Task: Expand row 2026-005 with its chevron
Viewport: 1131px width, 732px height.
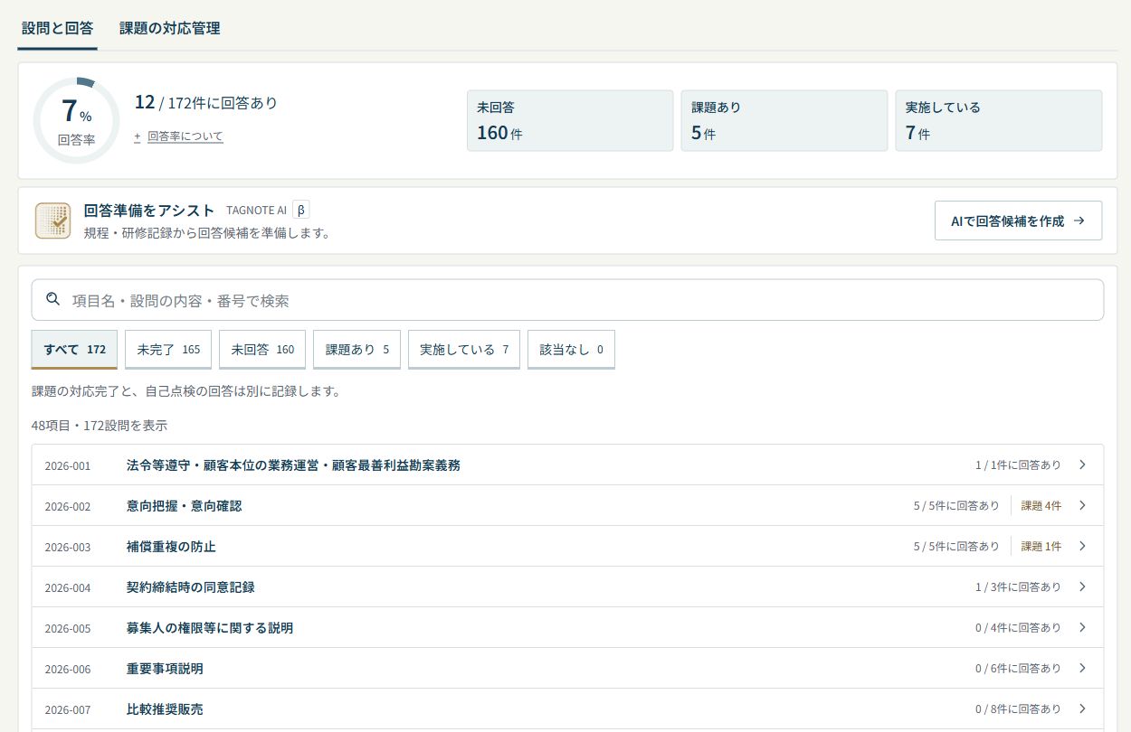Action: click(1083, 627)
